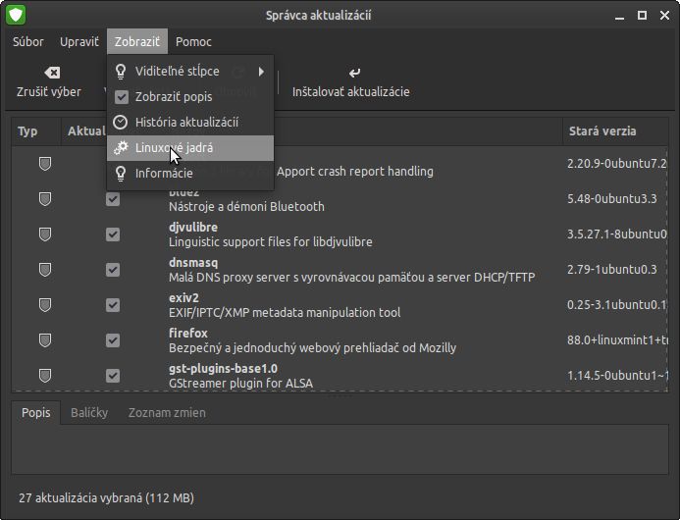Open the Pomoc menu
Image resolution: width=680 pixels, height=520 pixels.
(x=193, y=41)
